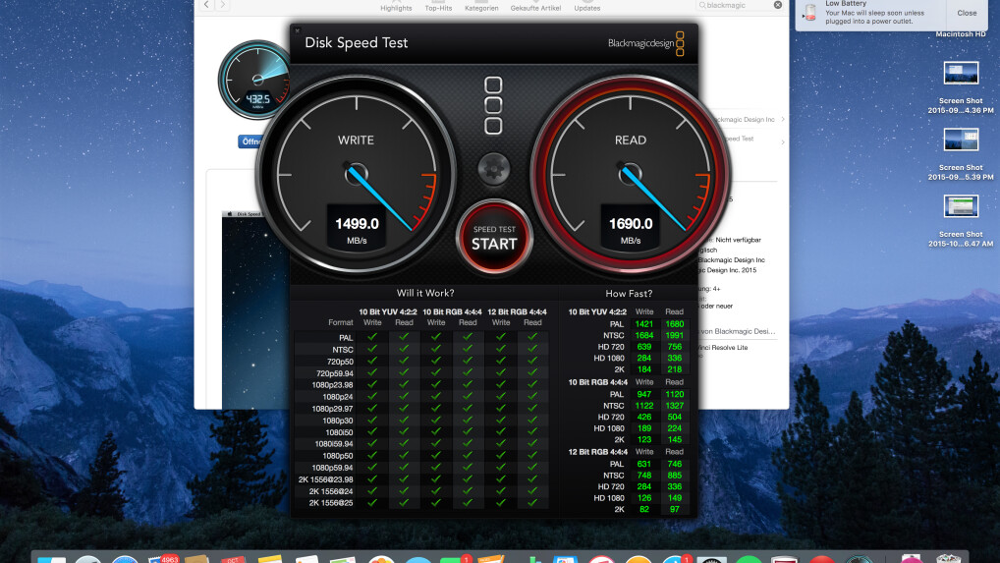This screenshot has width=1000, height=563.
Task: Open the DaVinci Resolve Lite link
Action: 723,348
